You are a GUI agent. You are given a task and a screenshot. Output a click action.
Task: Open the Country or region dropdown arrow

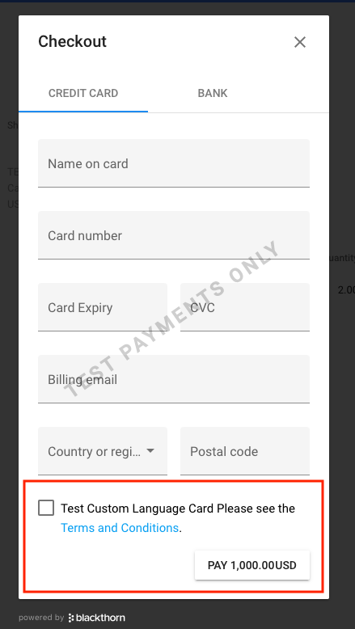(150, 451)
